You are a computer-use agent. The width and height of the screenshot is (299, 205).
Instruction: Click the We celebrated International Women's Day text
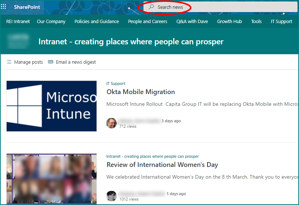[x=202, y=177]
